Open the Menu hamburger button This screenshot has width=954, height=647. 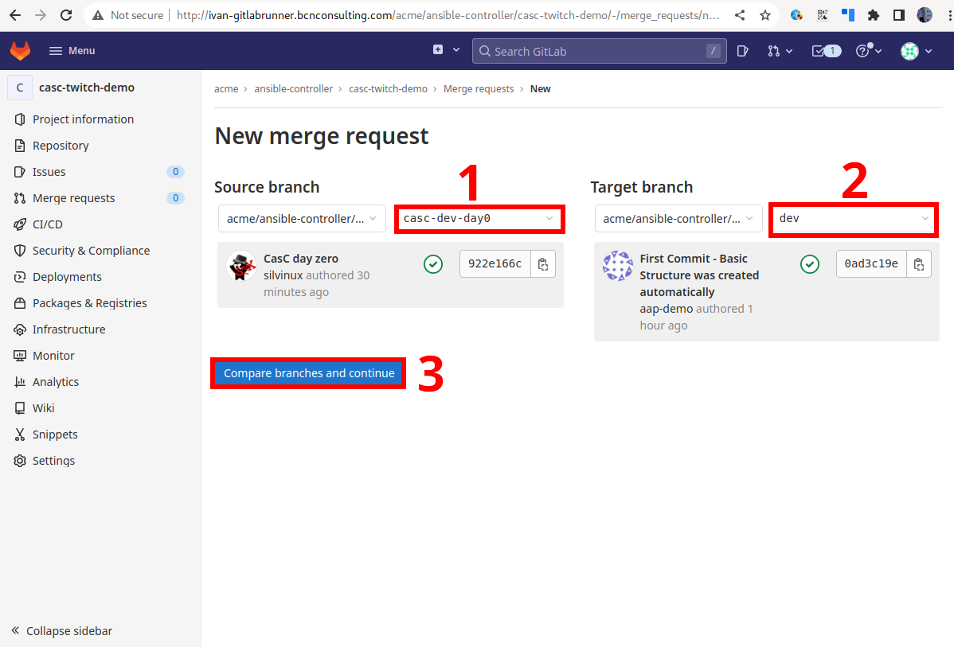pos(72,50)
